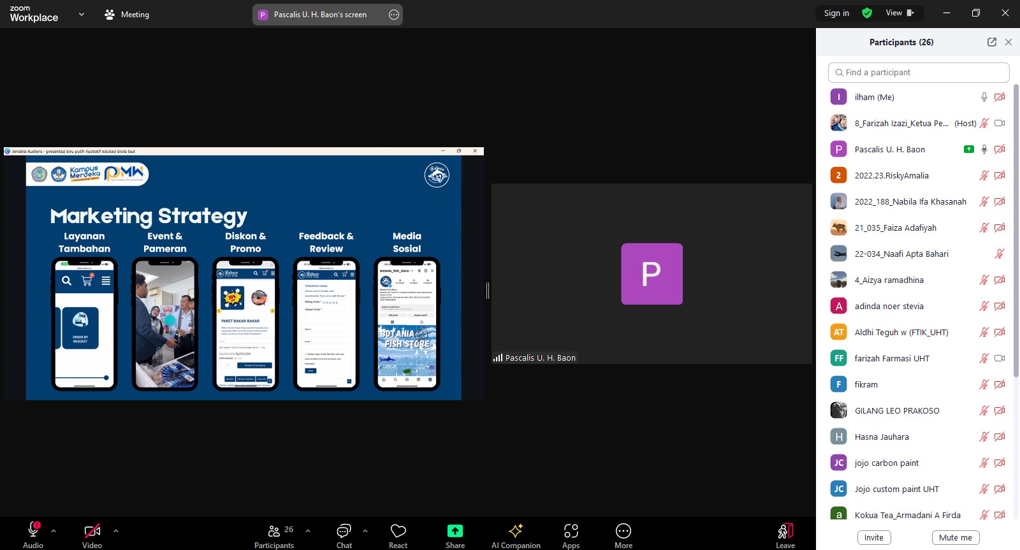This screenshot has height=550, width=1020.
Task: Expand audio settings arrow next to Audio
Action: [x=54, y=530]
